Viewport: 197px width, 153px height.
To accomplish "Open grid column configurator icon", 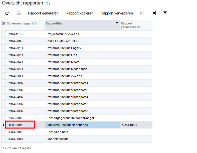I will (x=4, y=23).
